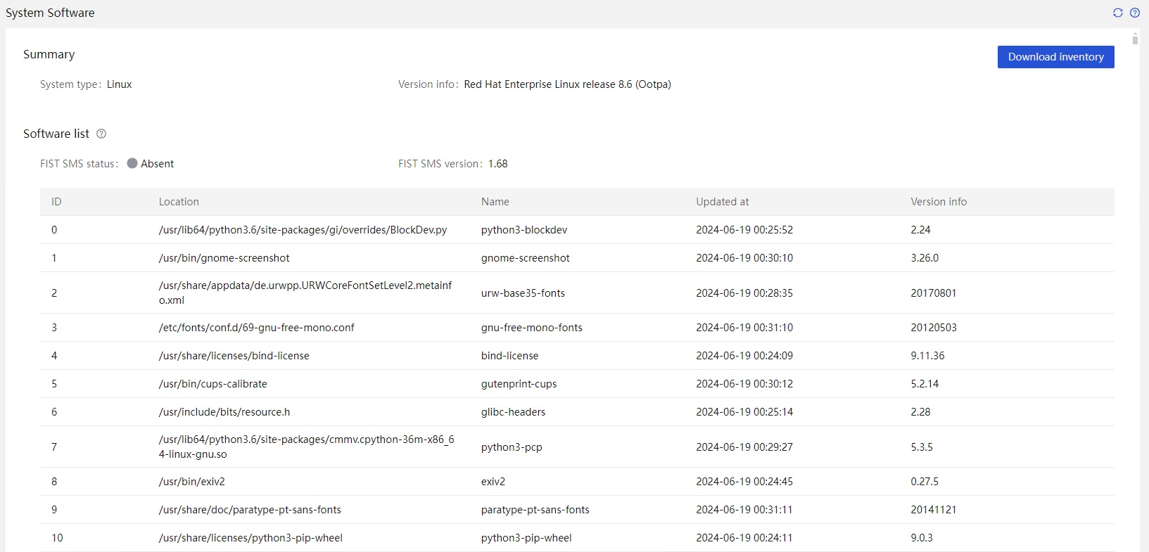Click the gray Absent status indicator
The height and width of the screenshot is (552, 1149).
[x=132, y=163]
